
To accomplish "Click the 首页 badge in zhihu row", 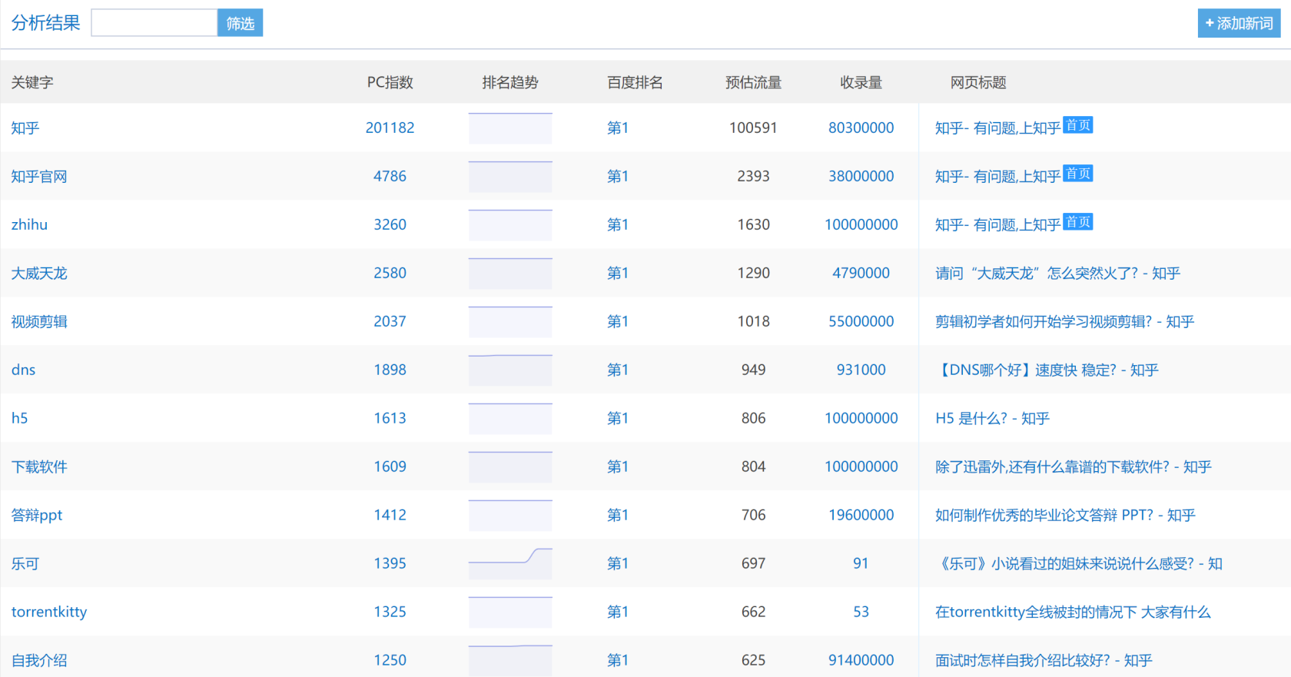I will click(1077, 222).
